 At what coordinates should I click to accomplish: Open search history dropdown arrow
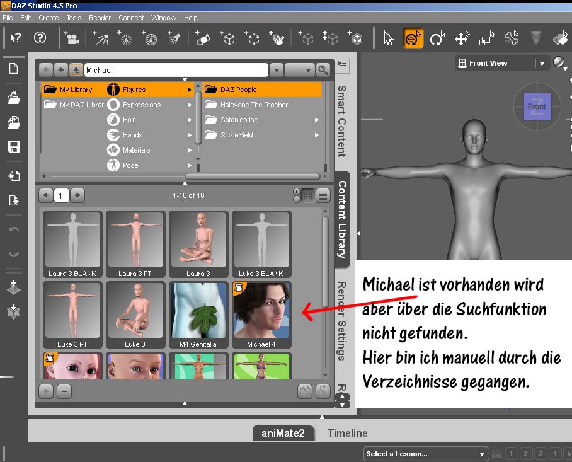277,70
